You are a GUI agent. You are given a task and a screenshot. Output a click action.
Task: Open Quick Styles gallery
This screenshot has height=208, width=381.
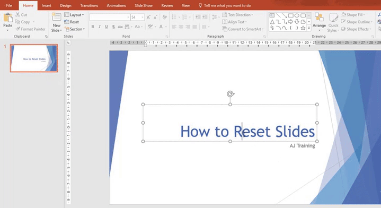(333, 23)
